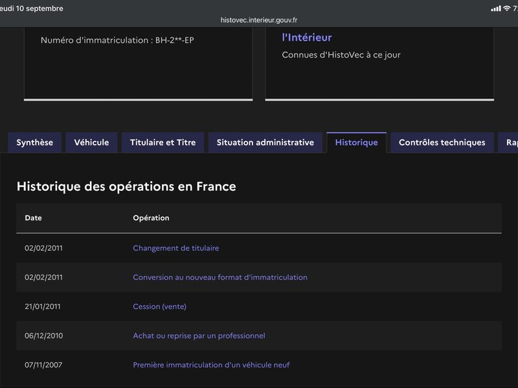Open Conversion au nouveau format d'immatriculation entry
The image size is (518, 388).
220,277
